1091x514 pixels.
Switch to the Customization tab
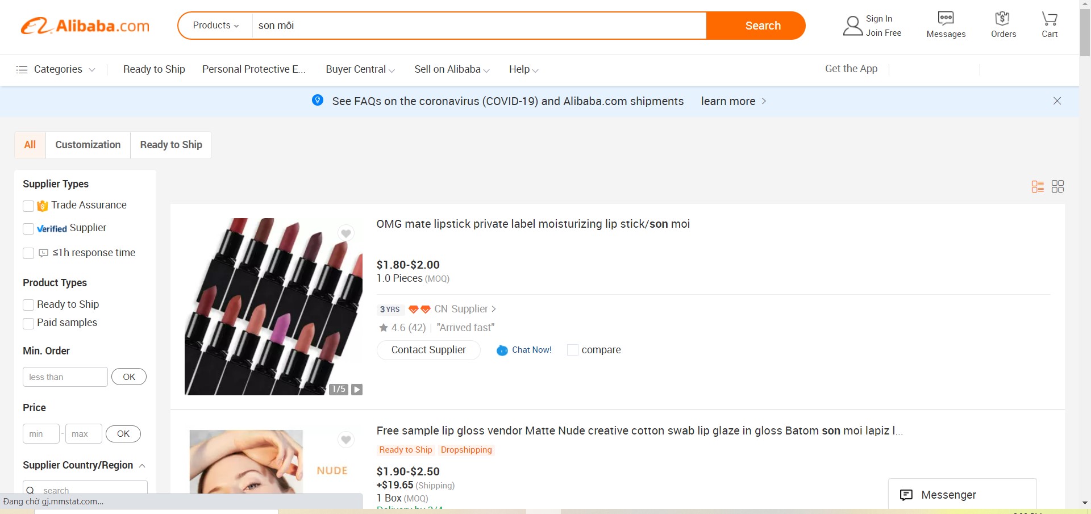click(88, 145)
